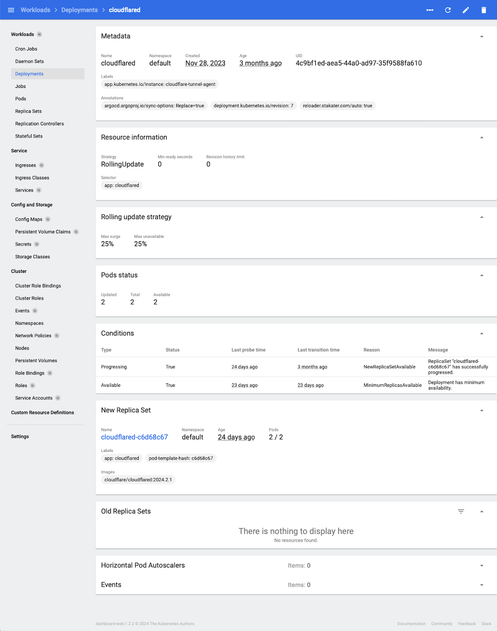Collapse the Old Replica Sets card
The image size is (497, 631).
coord(482,512)
